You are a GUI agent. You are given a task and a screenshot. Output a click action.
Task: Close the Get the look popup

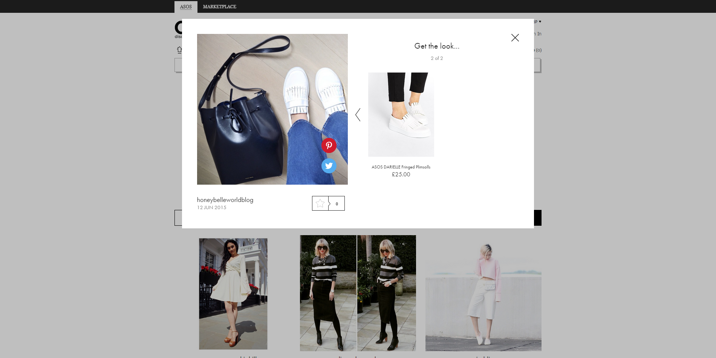(x=515, y=38)
